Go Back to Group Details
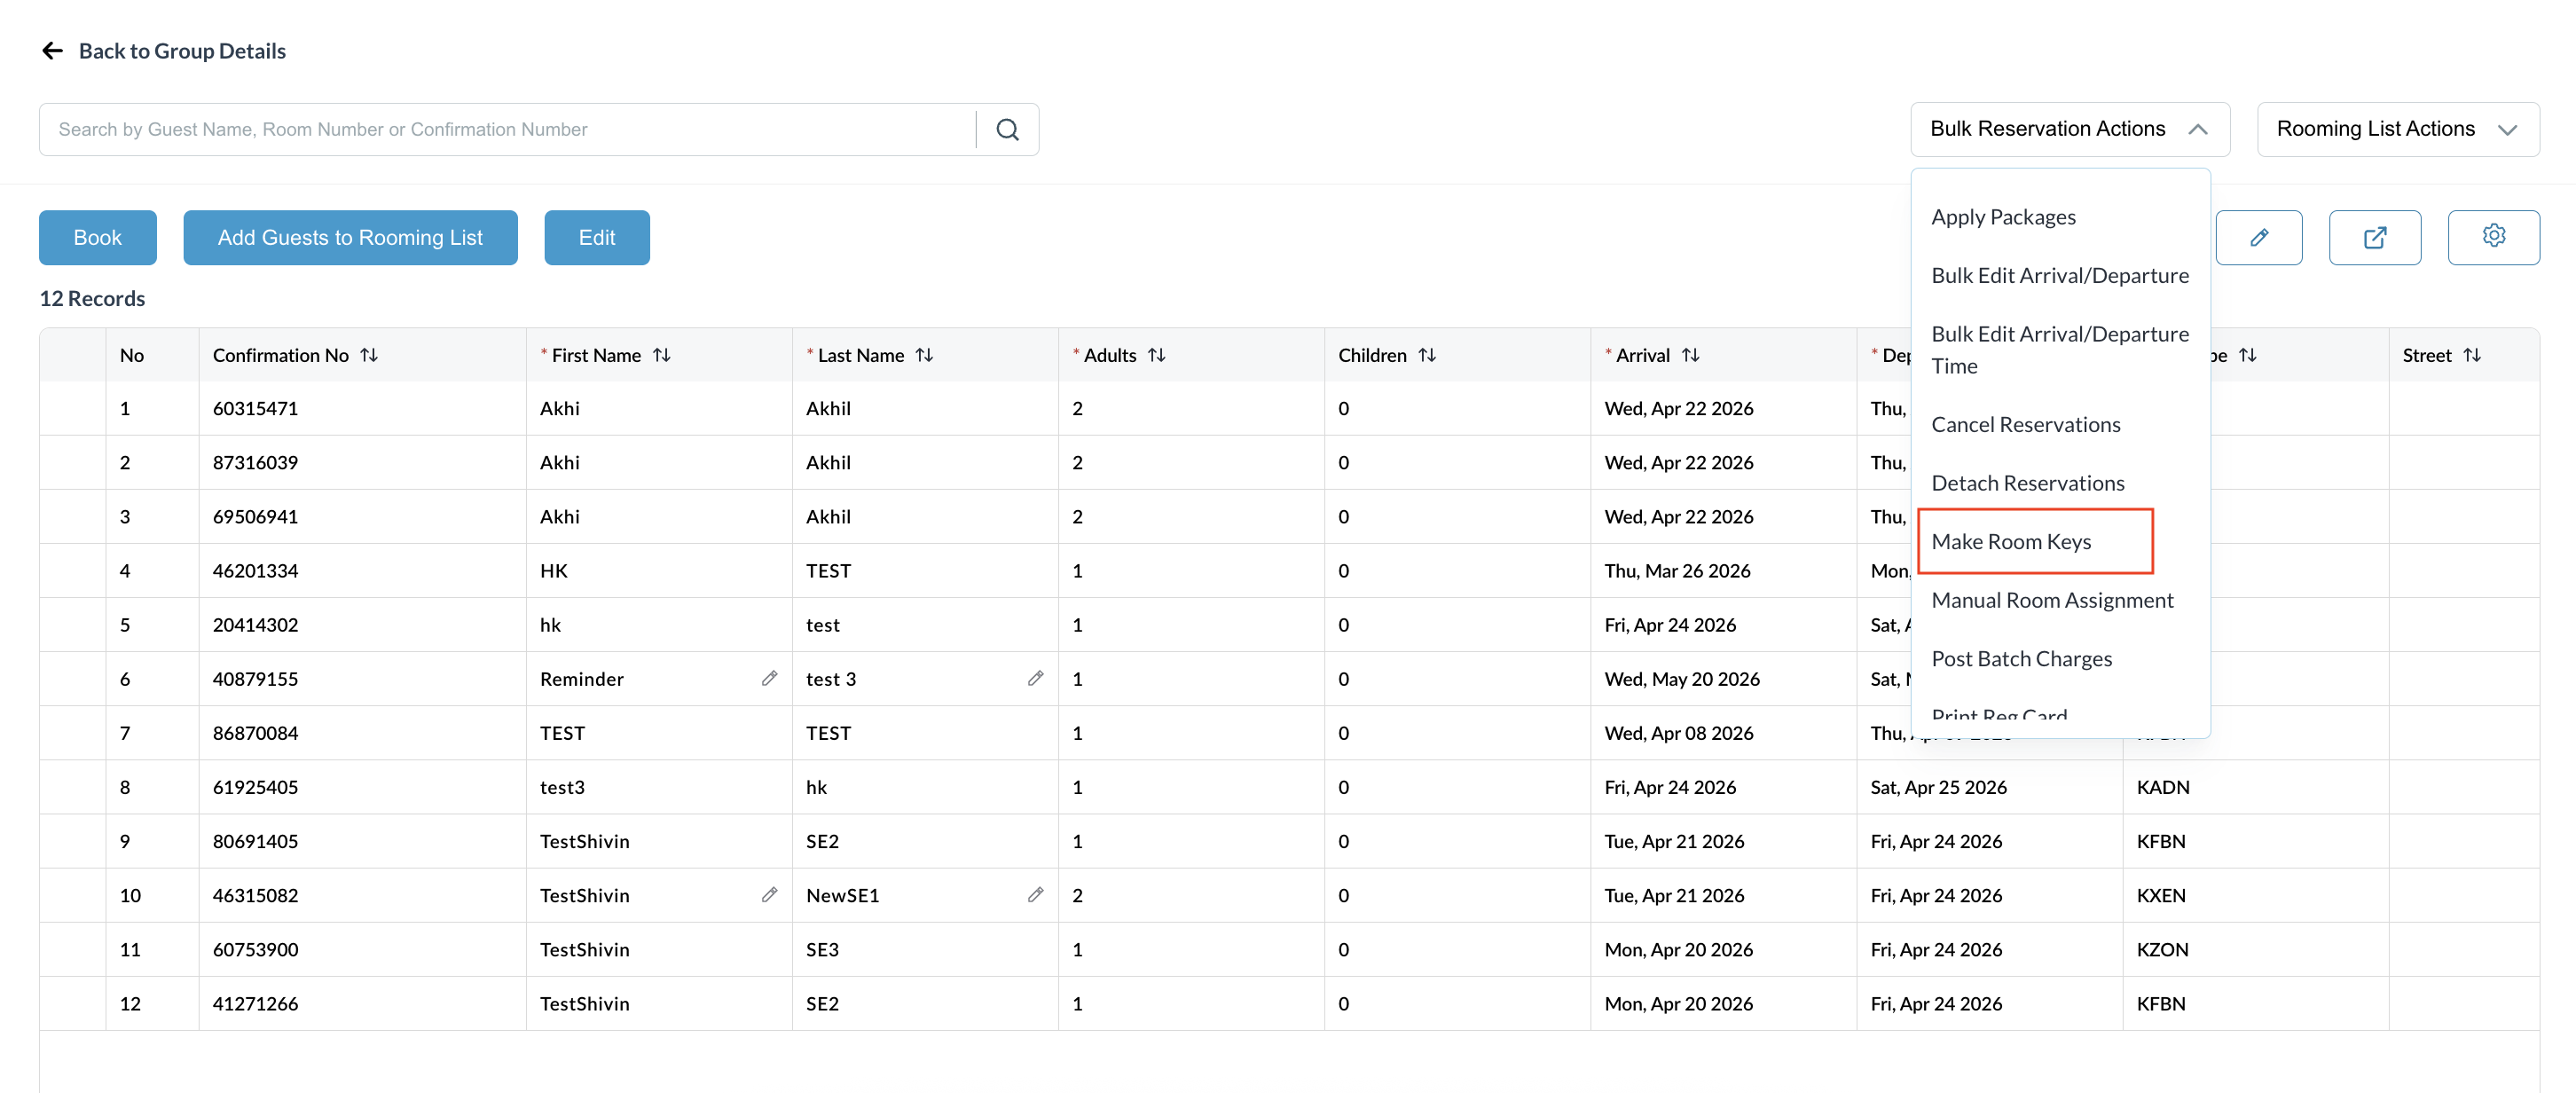Image resolution: width=2576 pixels, height=1093 pixels. pos(182,51)
